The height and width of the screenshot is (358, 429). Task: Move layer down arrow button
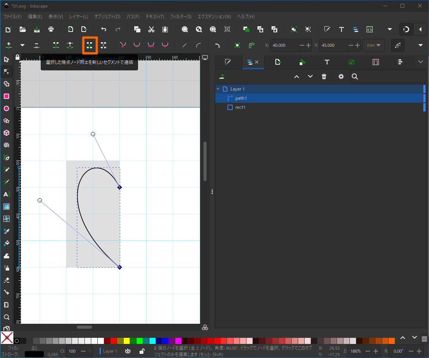click(x=310, y=76)
